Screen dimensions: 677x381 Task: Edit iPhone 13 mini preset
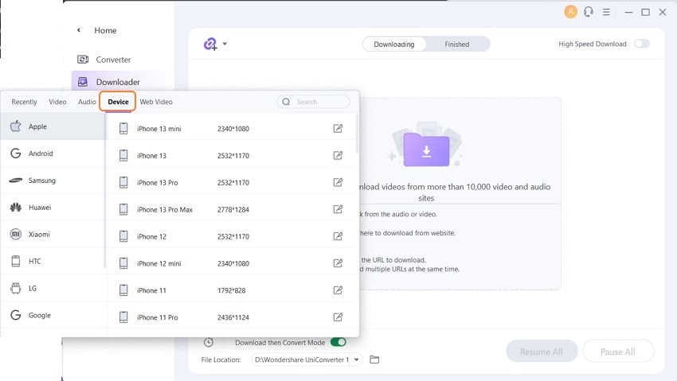click(x=338, y=128)
